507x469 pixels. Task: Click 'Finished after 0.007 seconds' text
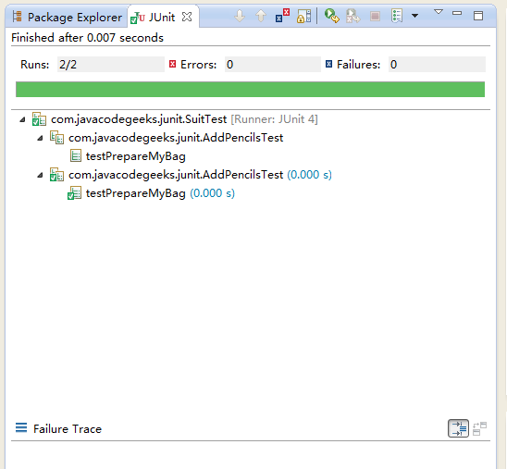point(87,38)
